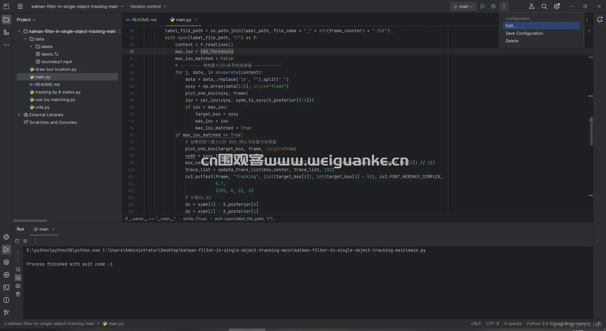Open the Git version control tool icon
Screen dimensions: 606x331
pos(6,313)
